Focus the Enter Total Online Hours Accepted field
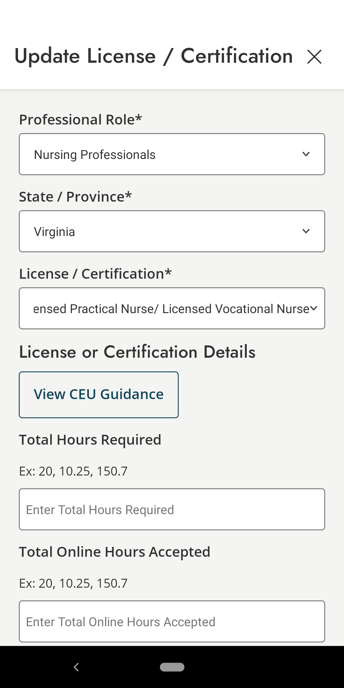 [172, 621]
